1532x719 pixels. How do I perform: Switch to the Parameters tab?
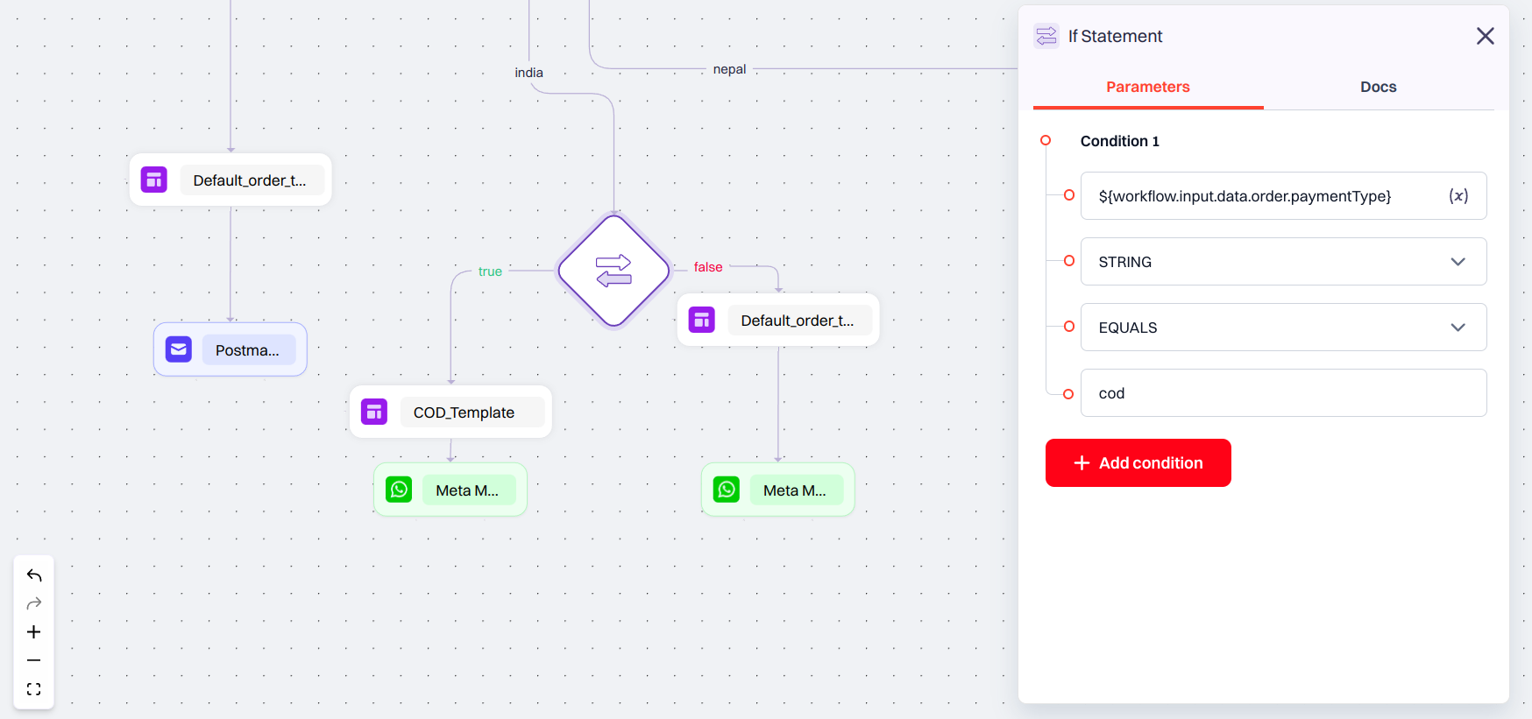pyautogui.click(x=1148, y=87)
